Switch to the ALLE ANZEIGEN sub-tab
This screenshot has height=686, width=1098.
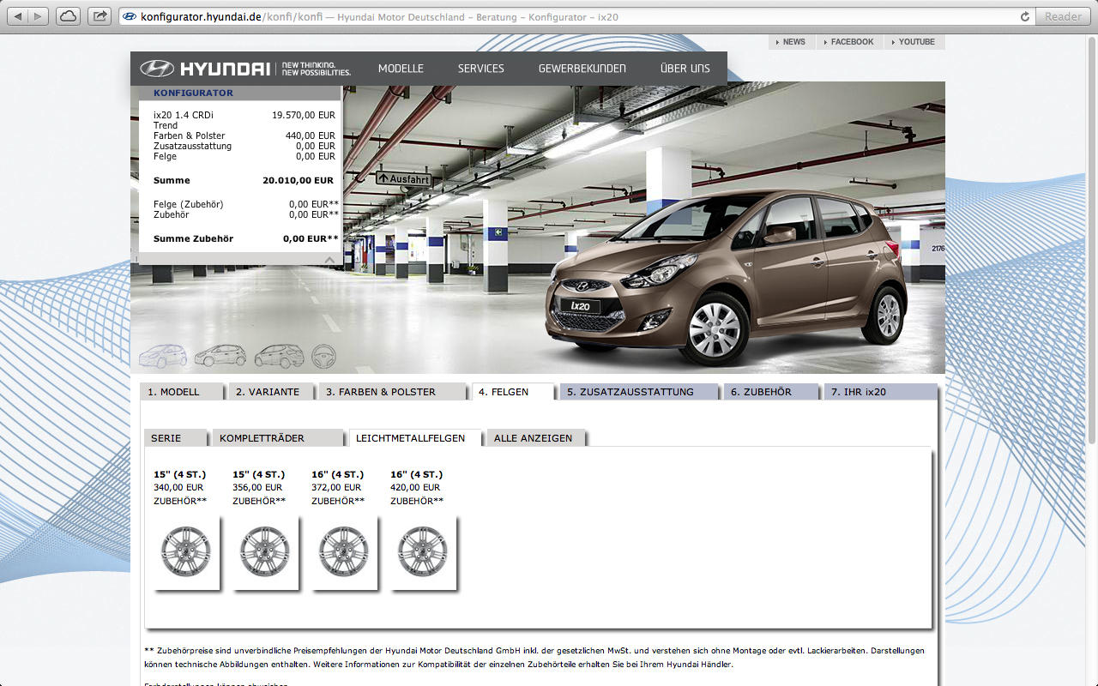coord(536,438)
